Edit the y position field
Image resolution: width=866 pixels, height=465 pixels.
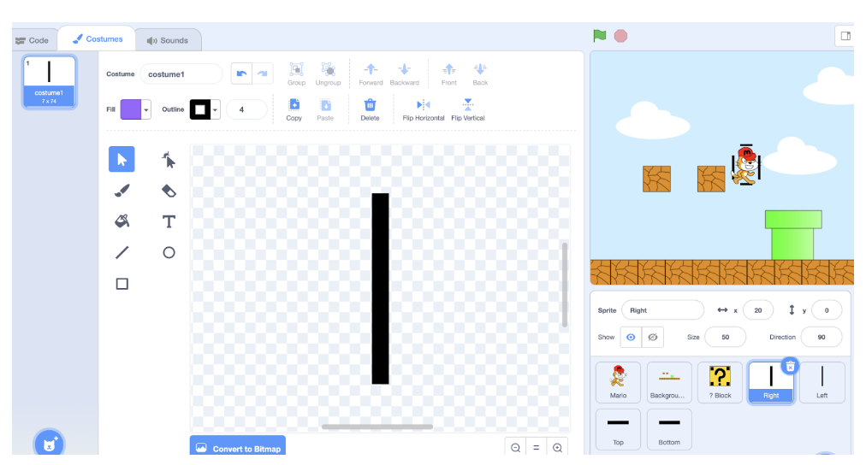(827, 310)
